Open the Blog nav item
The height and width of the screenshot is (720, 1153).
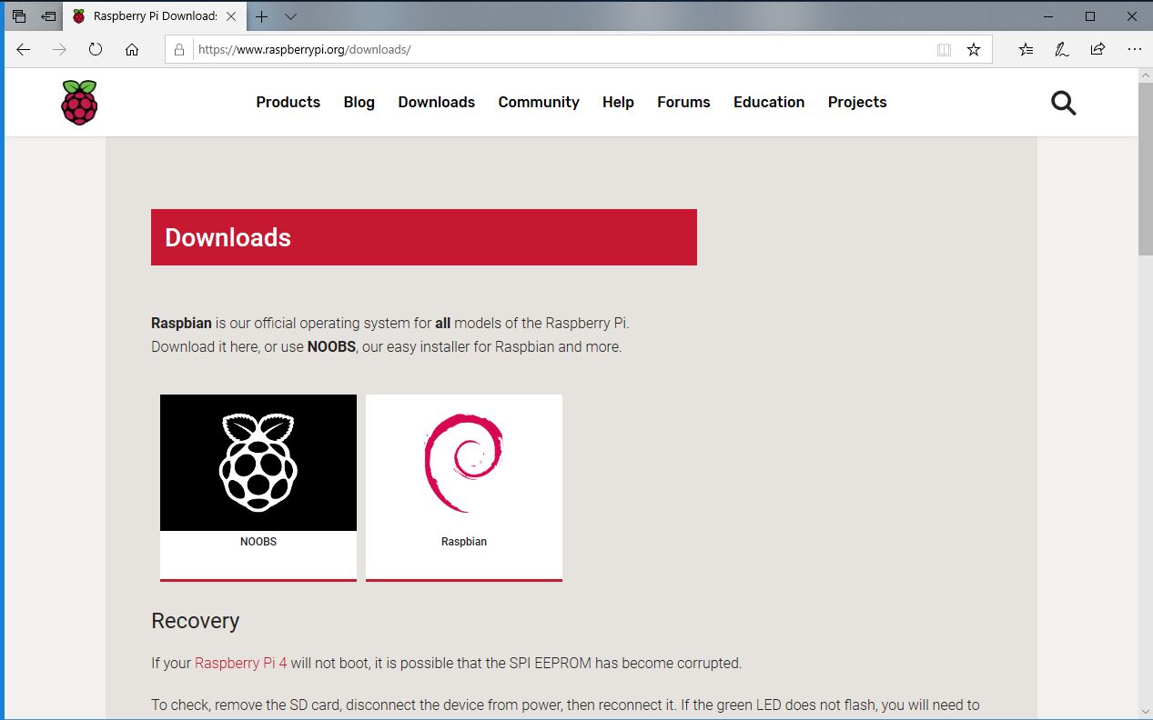[x=359, y=103]
